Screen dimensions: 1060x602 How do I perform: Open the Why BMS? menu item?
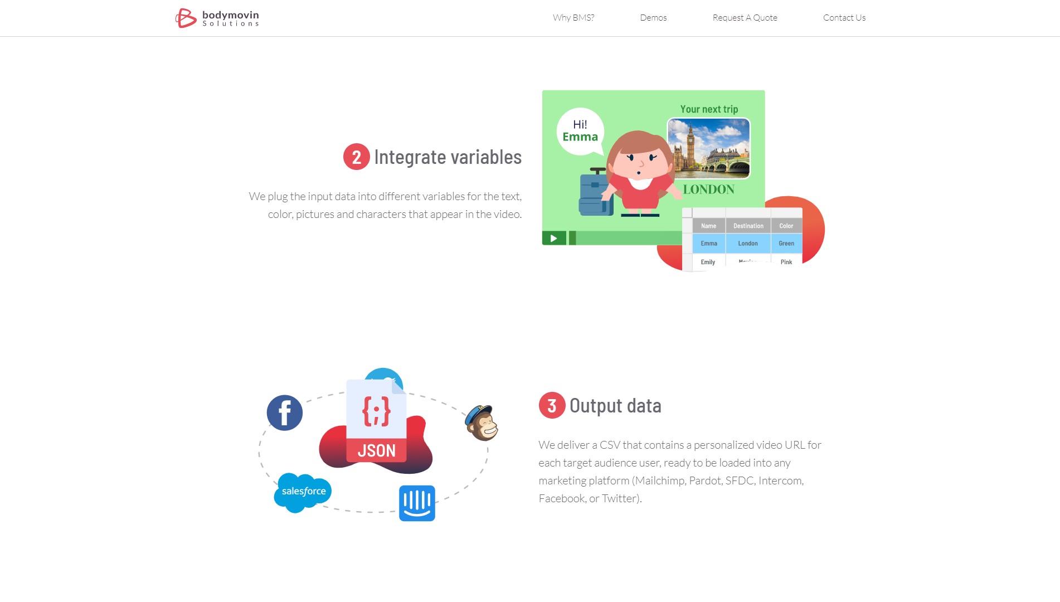tap(573, 18)
